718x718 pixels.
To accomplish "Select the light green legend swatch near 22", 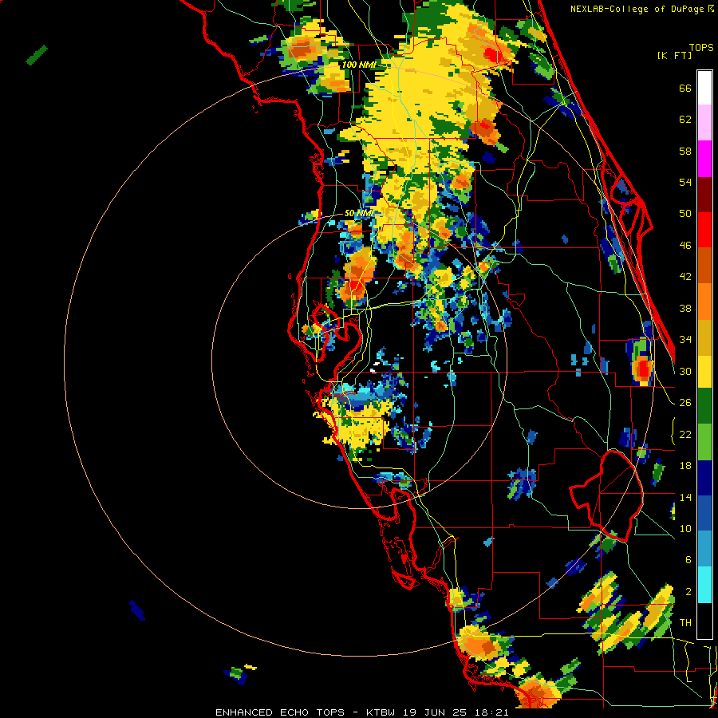I will point(704,442).
